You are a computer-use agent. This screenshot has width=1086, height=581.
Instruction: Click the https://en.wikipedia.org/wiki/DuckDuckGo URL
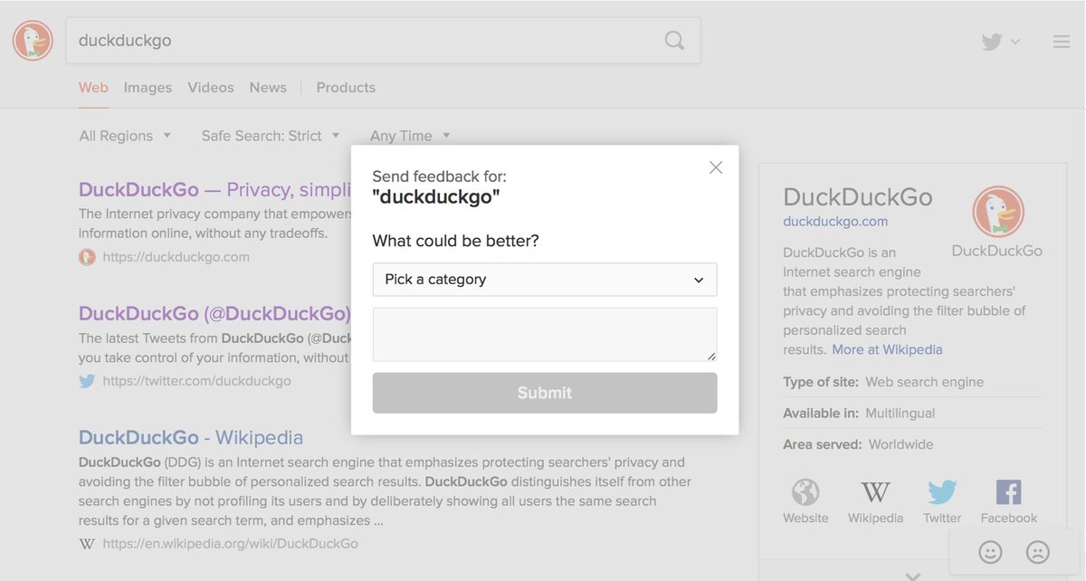tap(231, 544)
